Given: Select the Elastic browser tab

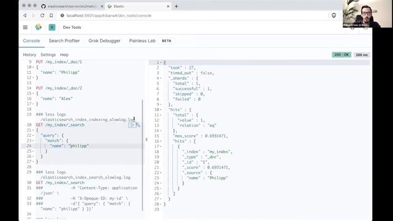Looking at the screenshot, I should 138,6.
